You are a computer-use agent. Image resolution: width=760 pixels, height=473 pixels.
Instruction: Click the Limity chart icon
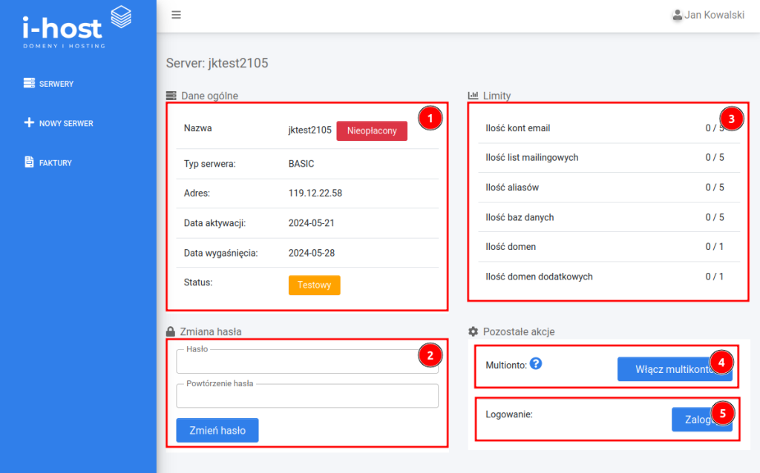(473, 96)
